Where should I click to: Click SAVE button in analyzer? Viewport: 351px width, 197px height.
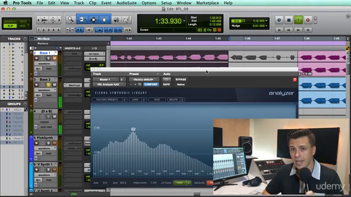tap(157, 100)
